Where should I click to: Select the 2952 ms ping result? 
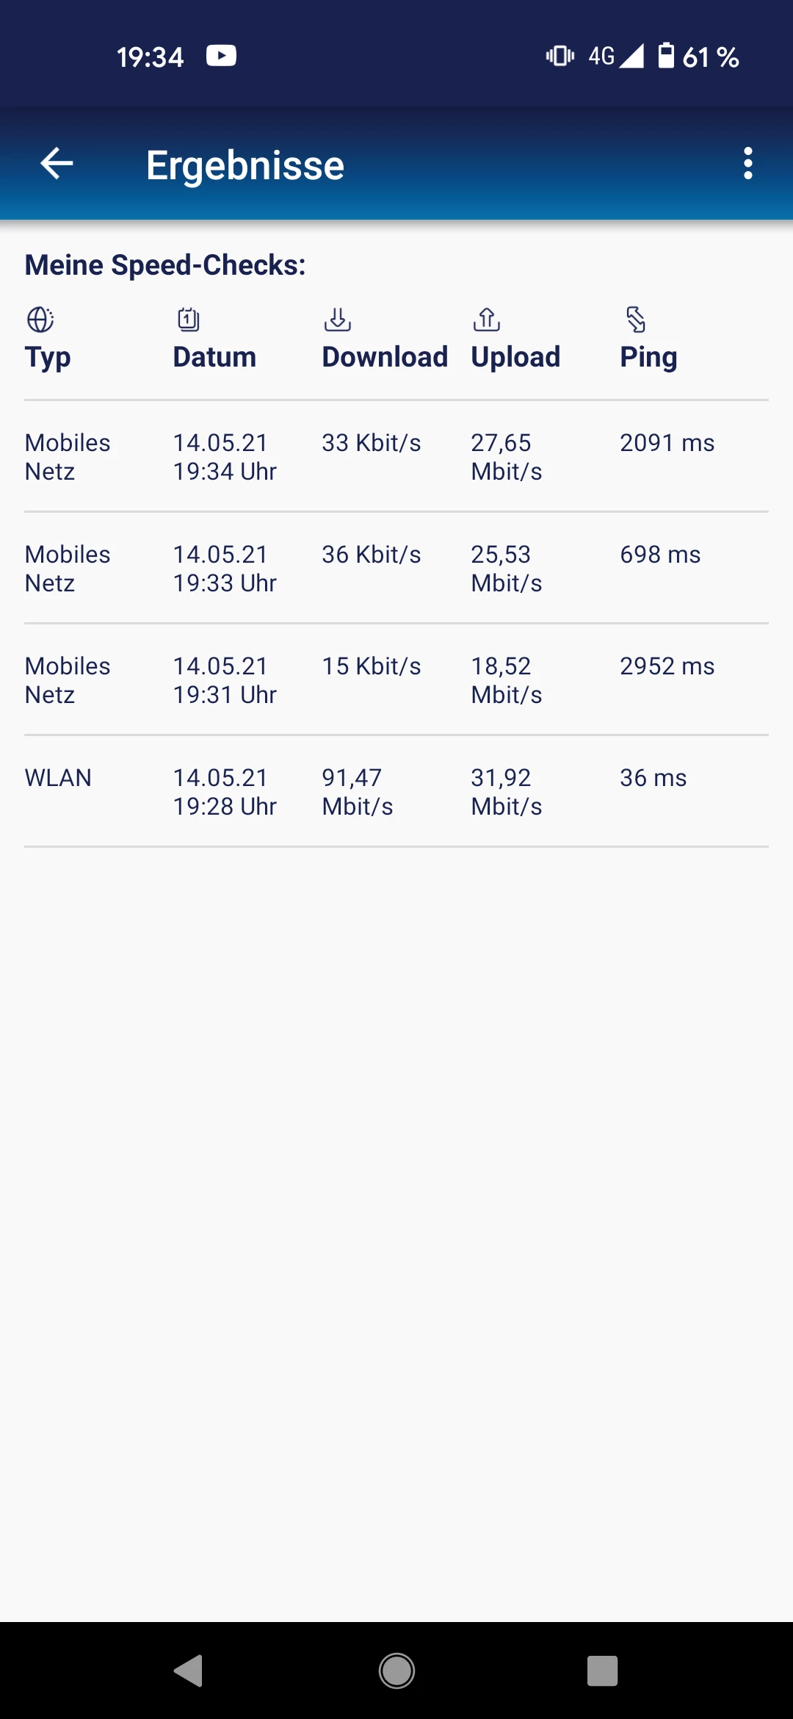pos(667,666)
